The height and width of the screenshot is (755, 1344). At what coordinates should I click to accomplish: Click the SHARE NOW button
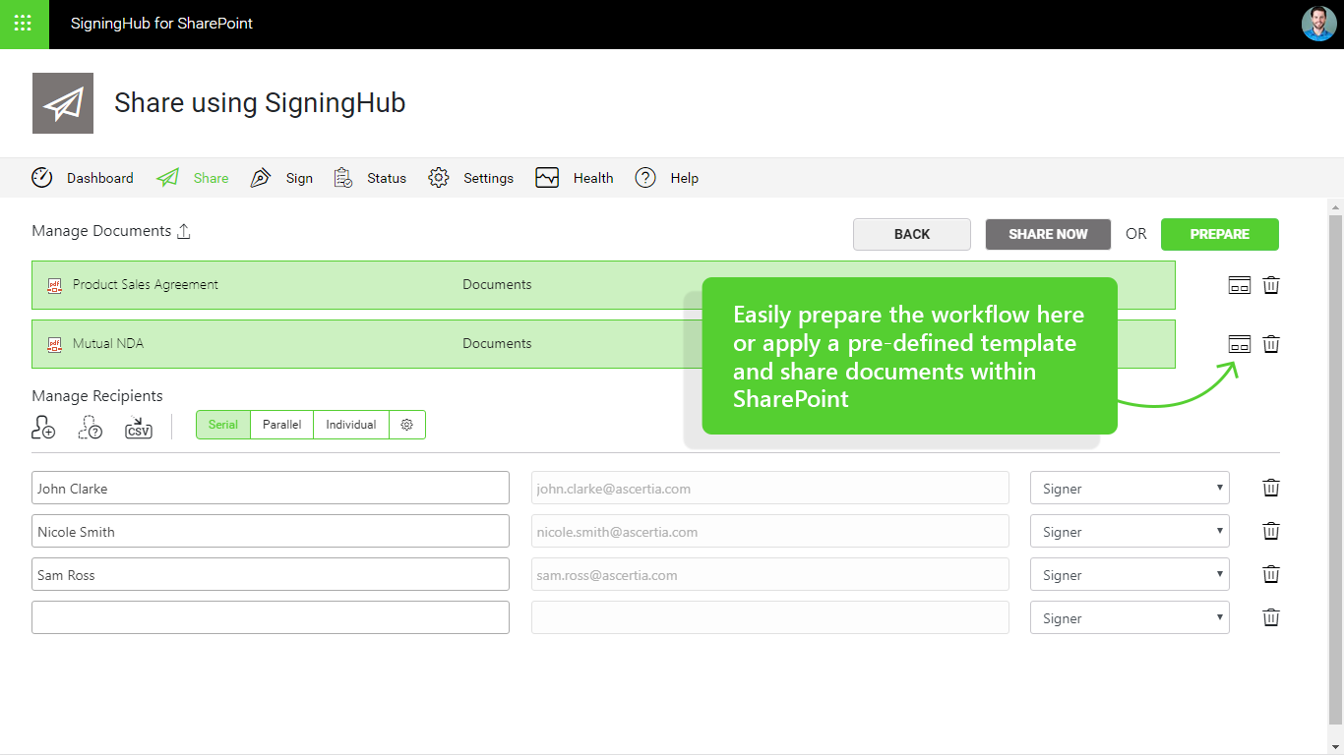[1048, 234]
